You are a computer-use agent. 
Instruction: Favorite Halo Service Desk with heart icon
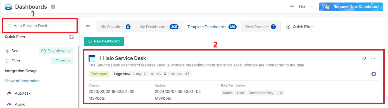(364, 58)
